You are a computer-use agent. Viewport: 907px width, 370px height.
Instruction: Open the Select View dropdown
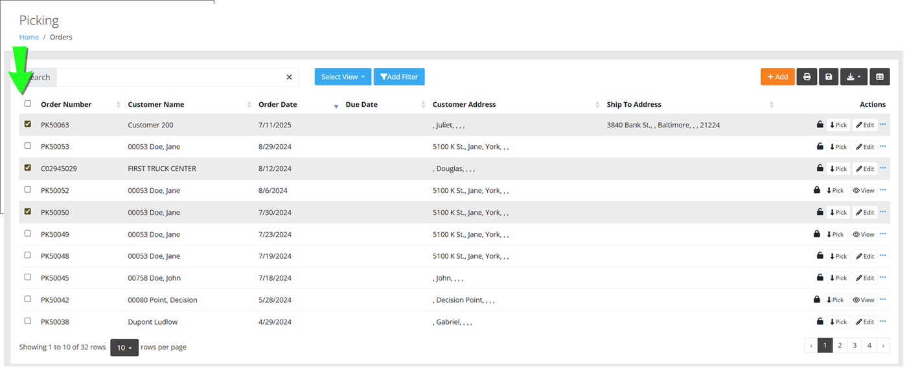pos(343,77)
